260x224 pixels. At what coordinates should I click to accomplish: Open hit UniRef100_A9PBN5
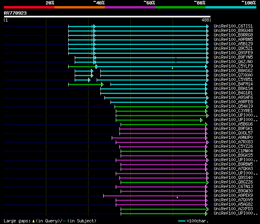point(233,40)
